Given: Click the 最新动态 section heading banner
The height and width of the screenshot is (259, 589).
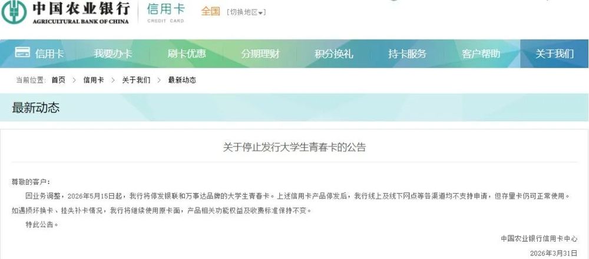Looking at the screenshot, I should tap(294, 107).
